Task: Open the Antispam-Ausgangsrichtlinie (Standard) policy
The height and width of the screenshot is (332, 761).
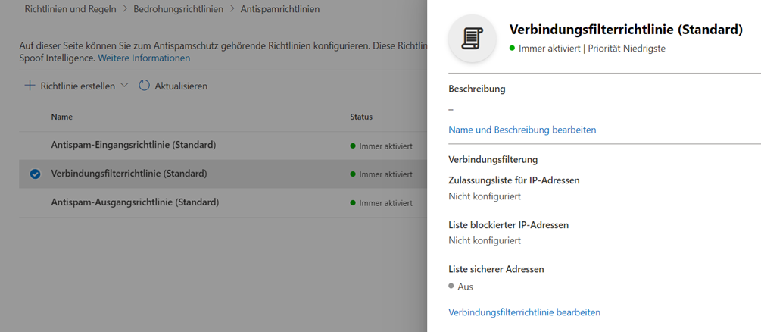Action: pyautogui.click(x=135, y=202)
